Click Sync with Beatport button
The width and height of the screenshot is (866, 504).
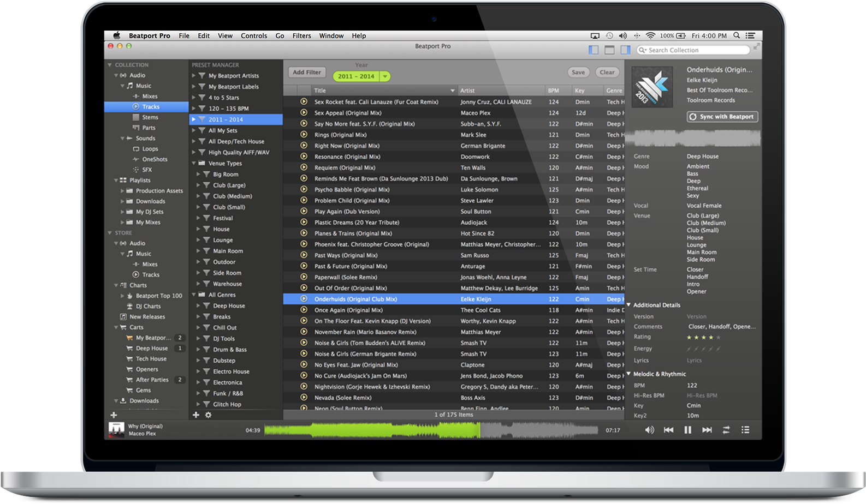click(722, 117)
